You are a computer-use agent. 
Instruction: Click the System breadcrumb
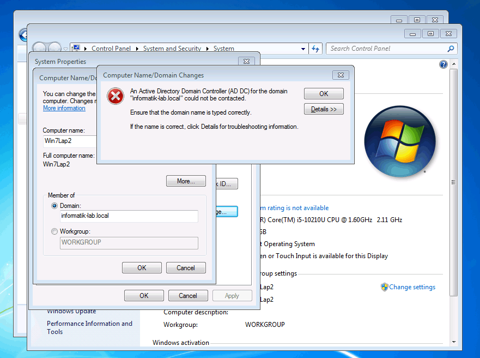pos(224,49)
